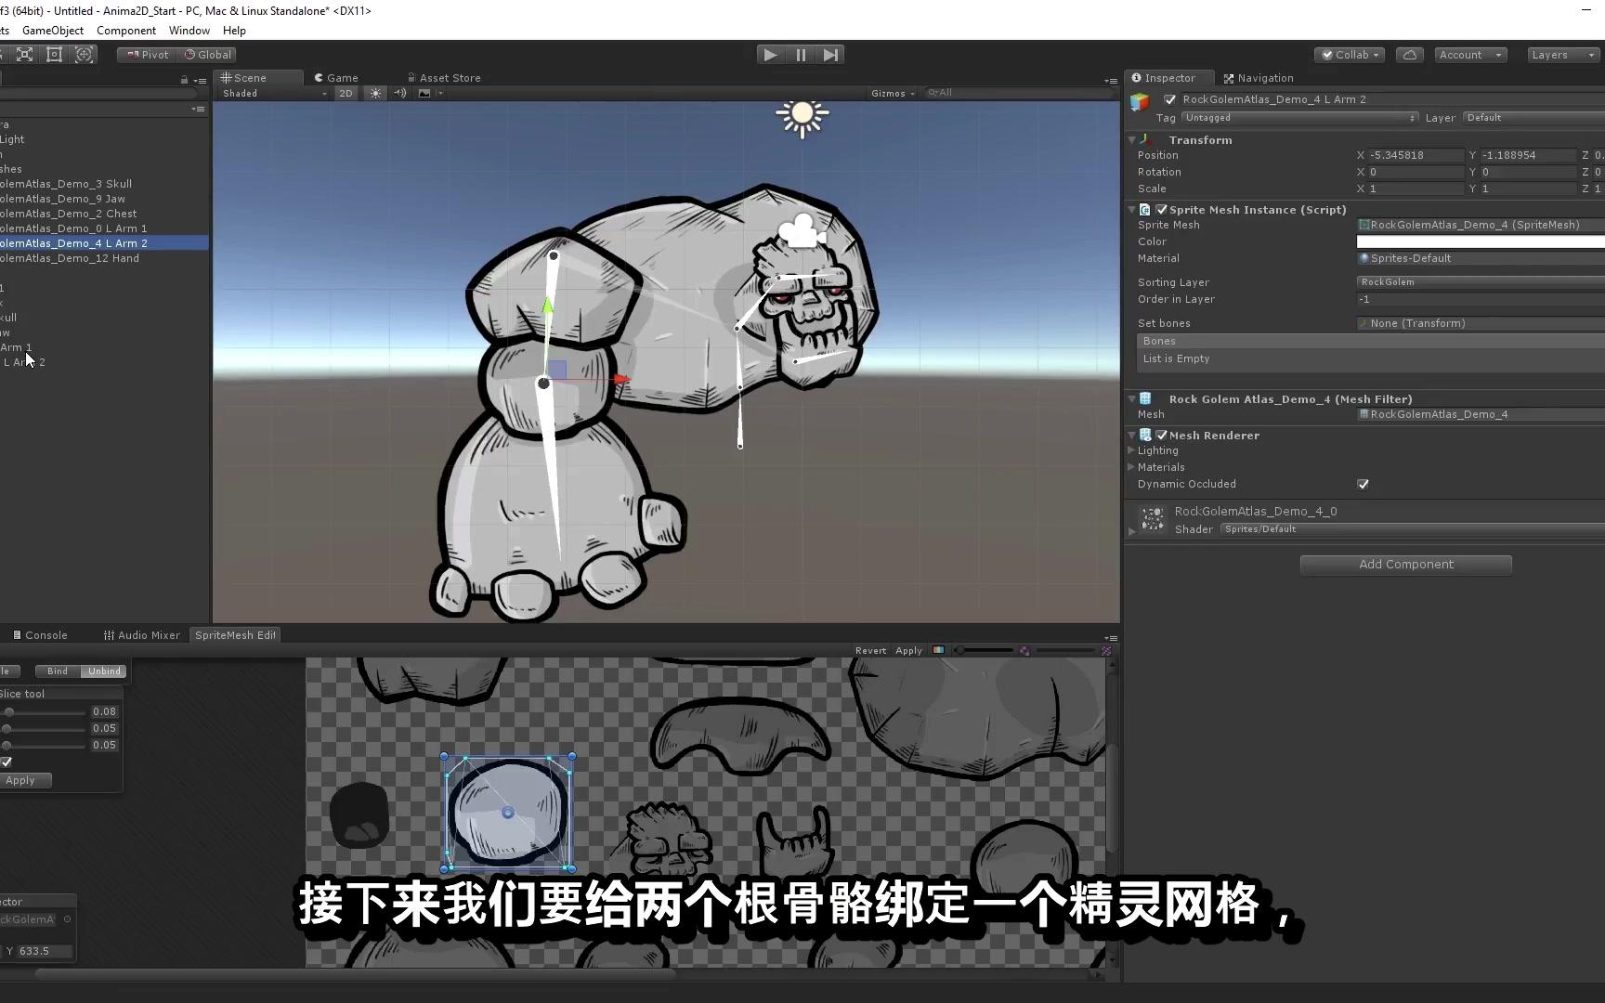Image resolution: width=1605 pixels, height=1003 pixels.
Task: Click the cloud (Unity Services) icon
Action: (x=1409, y=55)
